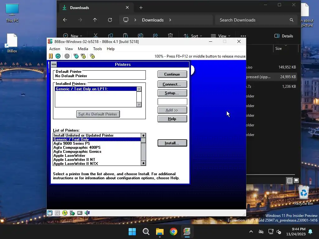Click the List of Printers scrollbar thumb
The width and height of the screenshot is (319, 239).
pos(143,140)
